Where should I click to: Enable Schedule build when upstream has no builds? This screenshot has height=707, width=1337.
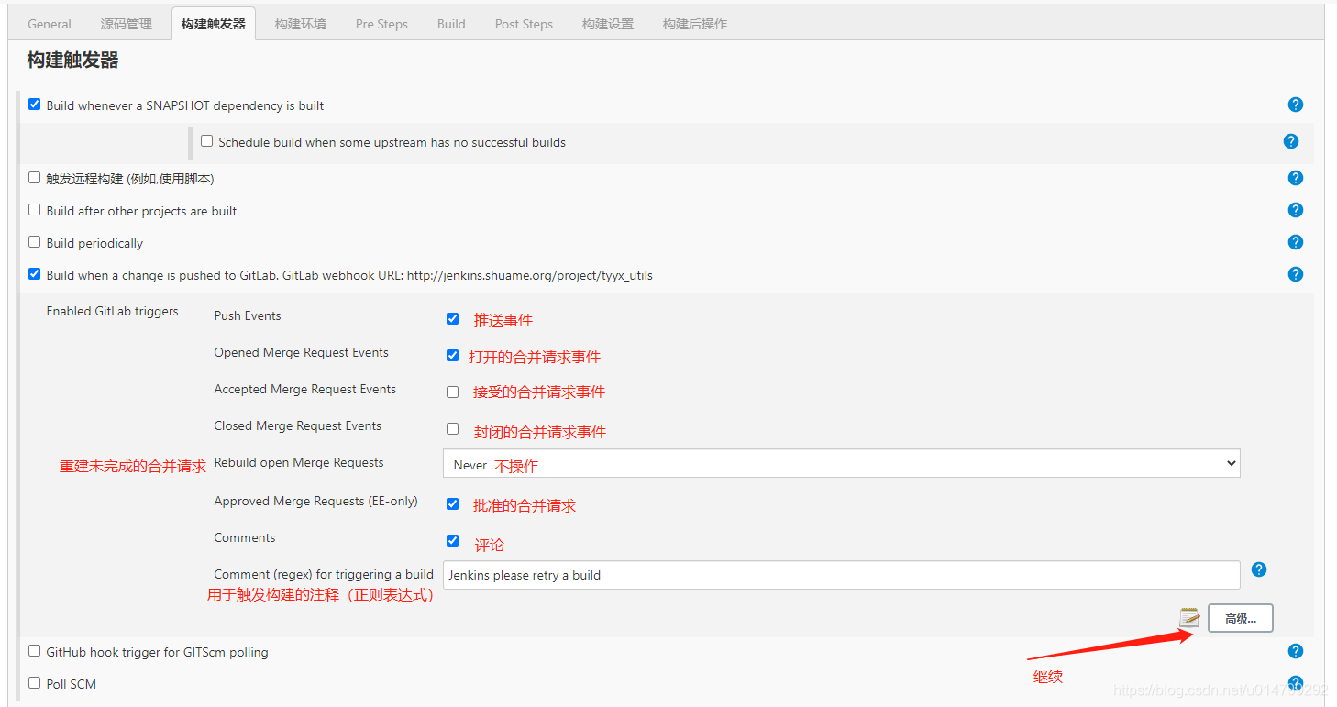coord(207,141)
